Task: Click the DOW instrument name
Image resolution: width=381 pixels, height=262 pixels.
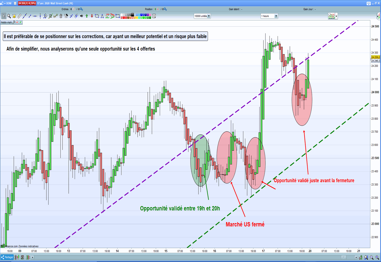Action: coord(9,3)
